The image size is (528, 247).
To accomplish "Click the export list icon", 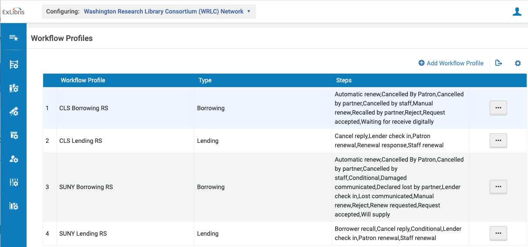I will [499, 63].
